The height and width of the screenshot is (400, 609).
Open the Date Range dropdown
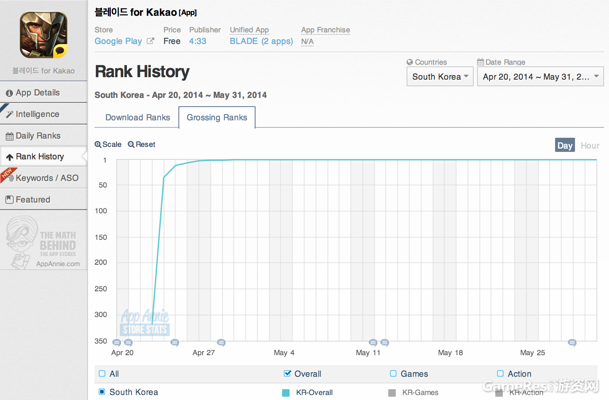[x=541, y=77]
